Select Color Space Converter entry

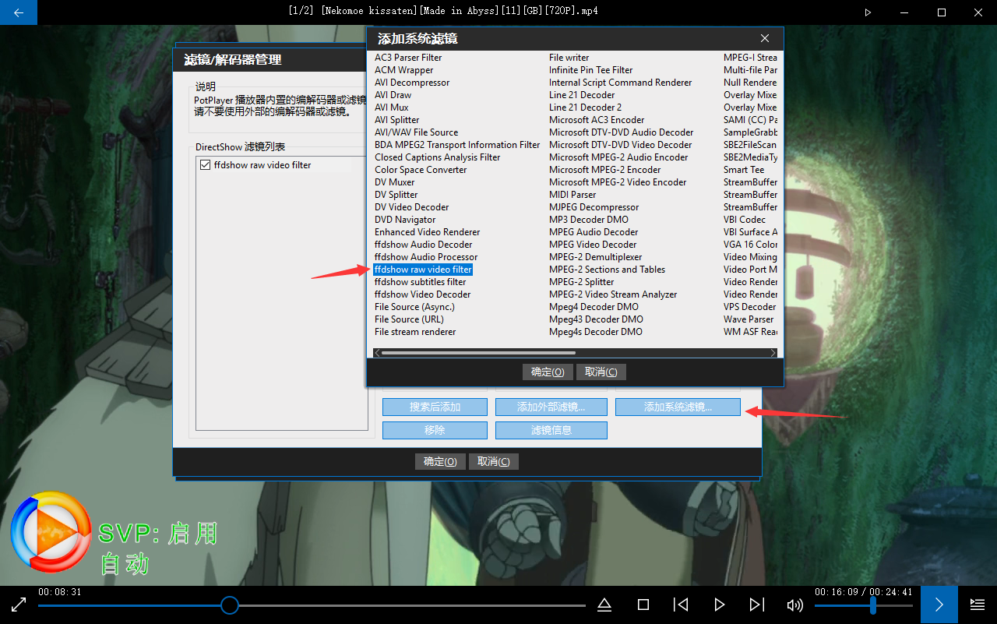click(x=421, y=170)
